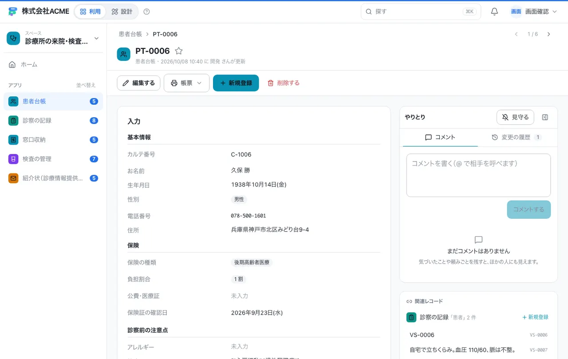The image size is (568, 359).
Task: Click the 診察の記録 sidebar icon
Action: 13,120
